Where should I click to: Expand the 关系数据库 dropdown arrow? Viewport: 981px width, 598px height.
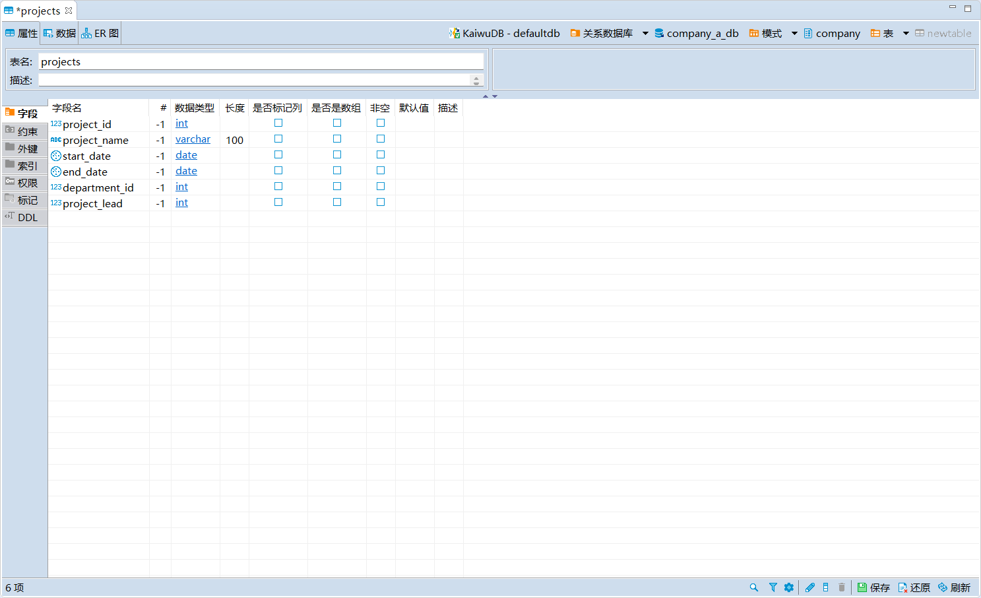tap(645, 34)
